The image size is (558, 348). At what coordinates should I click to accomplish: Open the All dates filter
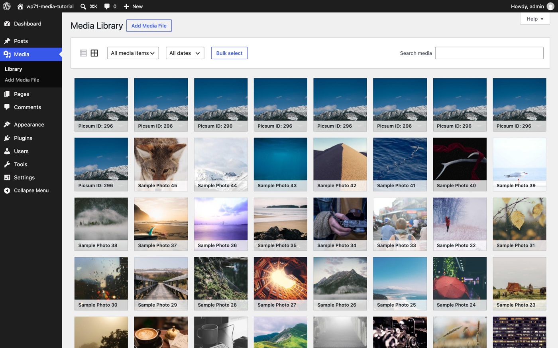(x=185, y=53)
